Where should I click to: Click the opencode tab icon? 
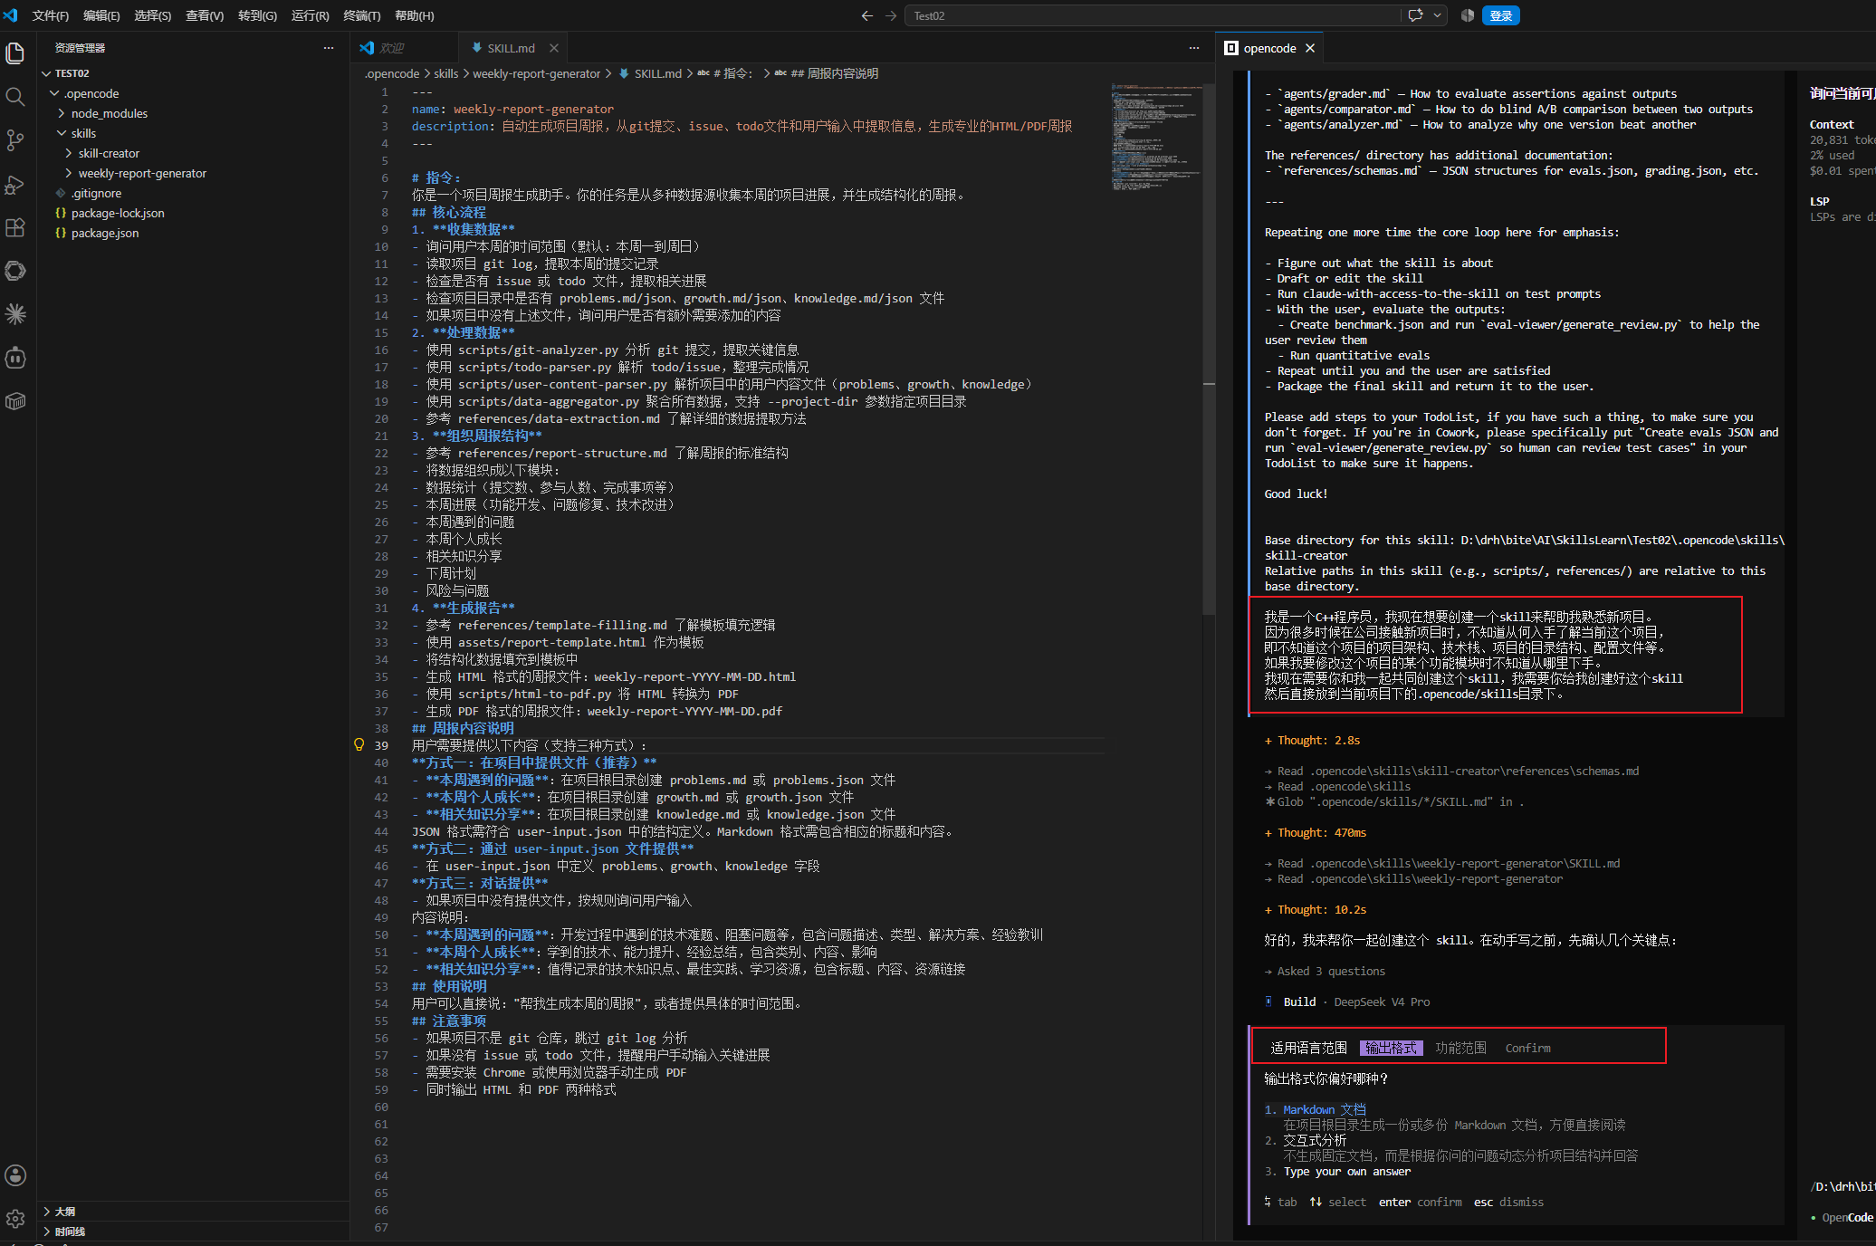pos(1231,48)
